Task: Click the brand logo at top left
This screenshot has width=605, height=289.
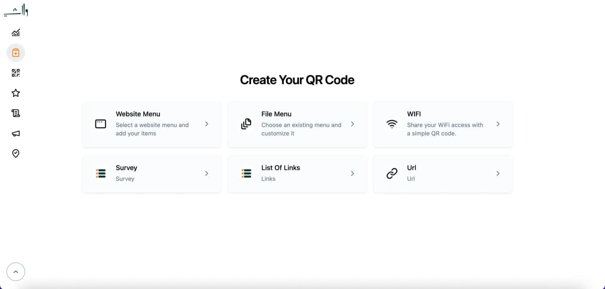Action: pos(16,11)
